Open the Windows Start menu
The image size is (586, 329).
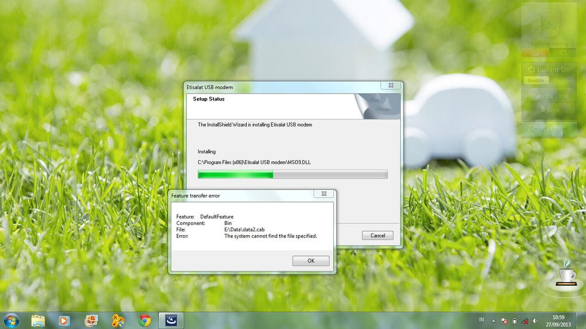11,320
